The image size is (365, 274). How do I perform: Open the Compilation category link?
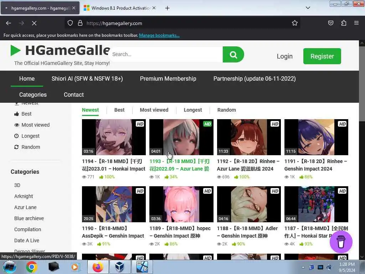27,229
